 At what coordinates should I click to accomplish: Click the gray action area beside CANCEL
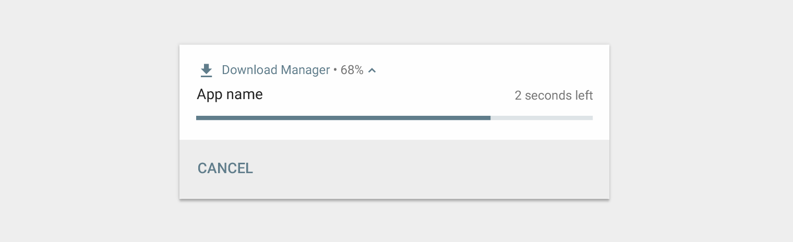pyautogui.click(x=428, y=169)
